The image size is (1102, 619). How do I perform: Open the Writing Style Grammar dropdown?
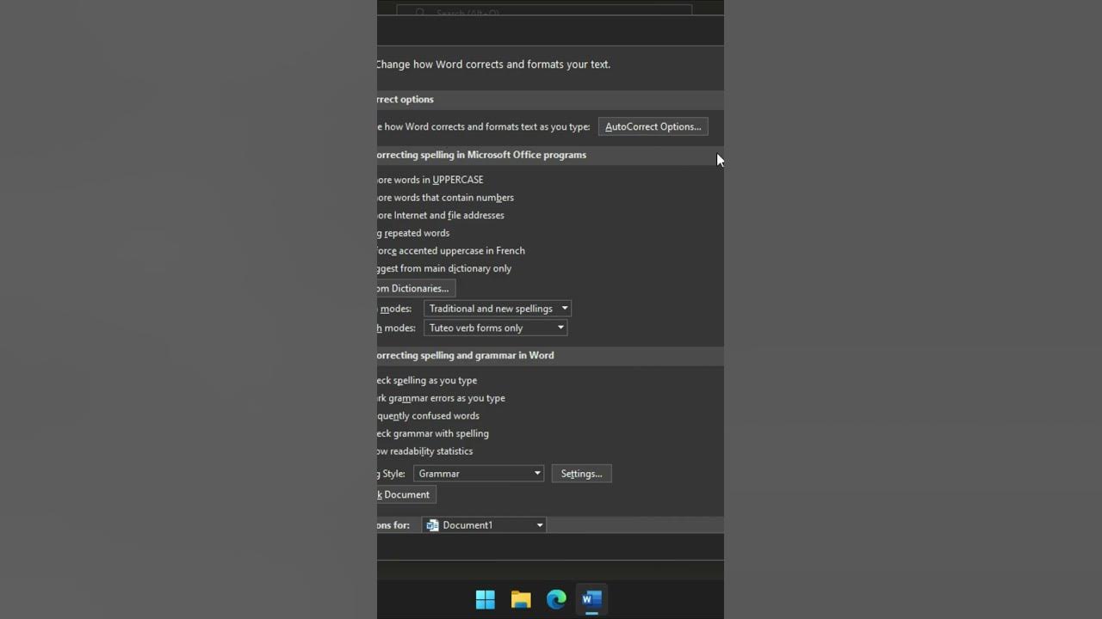click(479, 474)
